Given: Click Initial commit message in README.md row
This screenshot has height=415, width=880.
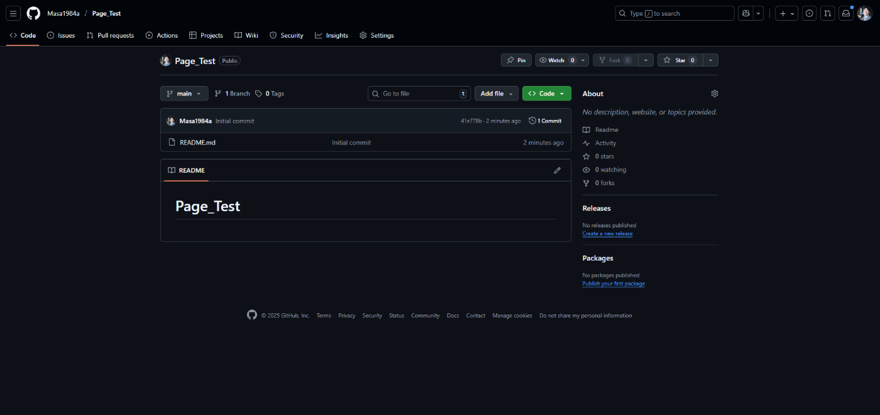Looking at the screenshot, I should [x=351, y=143].
